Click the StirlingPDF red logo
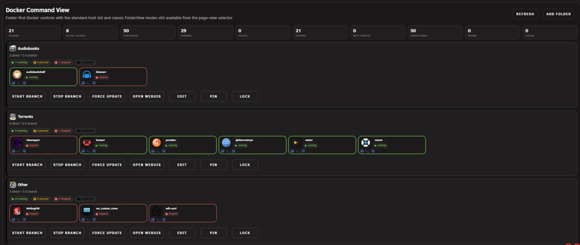The image size is (580, 245). click(x=17, y=211)
